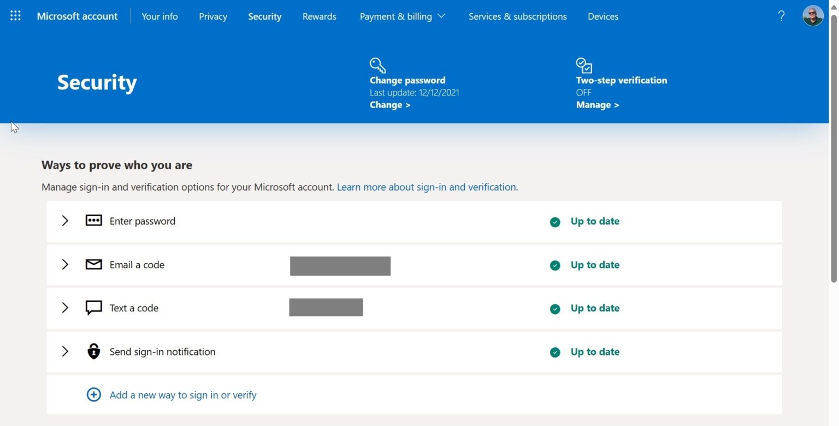Click the Two-step verification checklist icon
The height and width of the screenshot is (426, 839).
(x=584, y=66)
